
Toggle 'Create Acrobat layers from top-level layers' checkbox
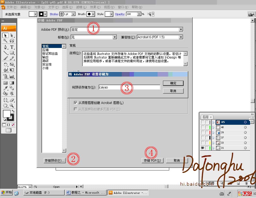point(75,103)
